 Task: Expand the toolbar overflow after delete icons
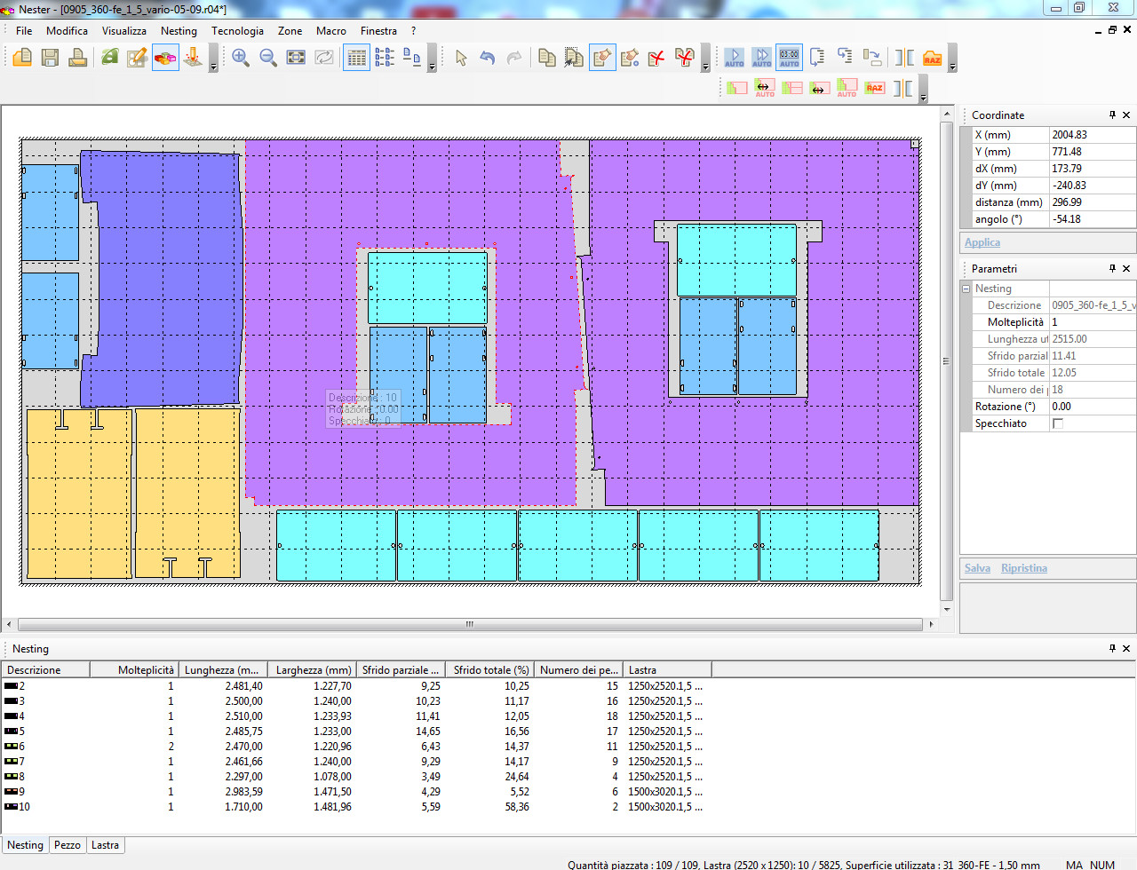click(705, 59)
